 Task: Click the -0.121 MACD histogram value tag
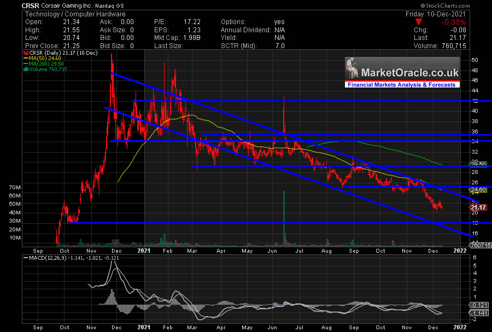pos(478,304)
